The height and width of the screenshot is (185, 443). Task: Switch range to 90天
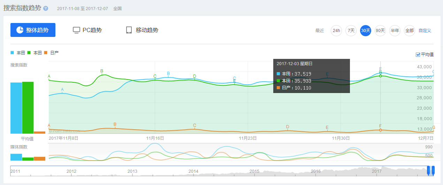point(380,31)
